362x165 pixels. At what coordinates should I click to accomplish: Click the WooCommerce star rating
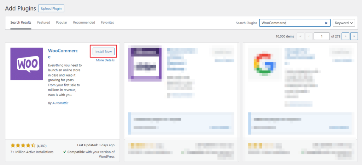click(23, 146)
